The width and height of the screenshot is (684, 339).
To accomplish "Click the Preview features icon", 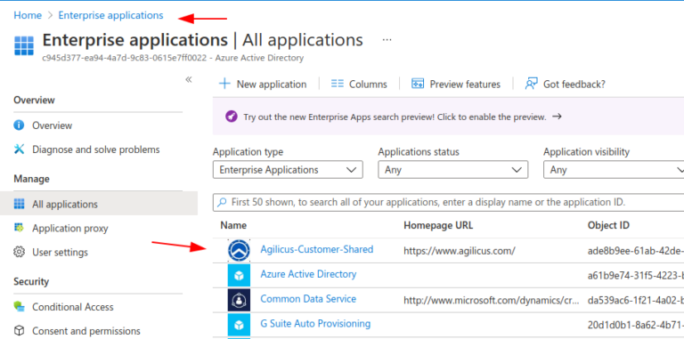I will tap(418, 84).
